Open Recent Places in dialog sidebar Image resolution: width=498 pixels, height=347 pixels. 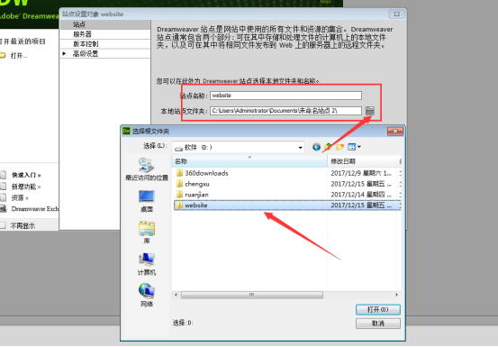[x=147, y=169]
